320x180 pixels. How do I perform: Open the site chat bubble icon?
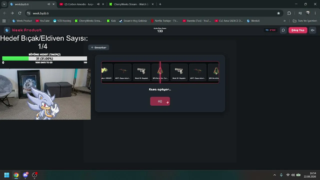tap(283, 30)
